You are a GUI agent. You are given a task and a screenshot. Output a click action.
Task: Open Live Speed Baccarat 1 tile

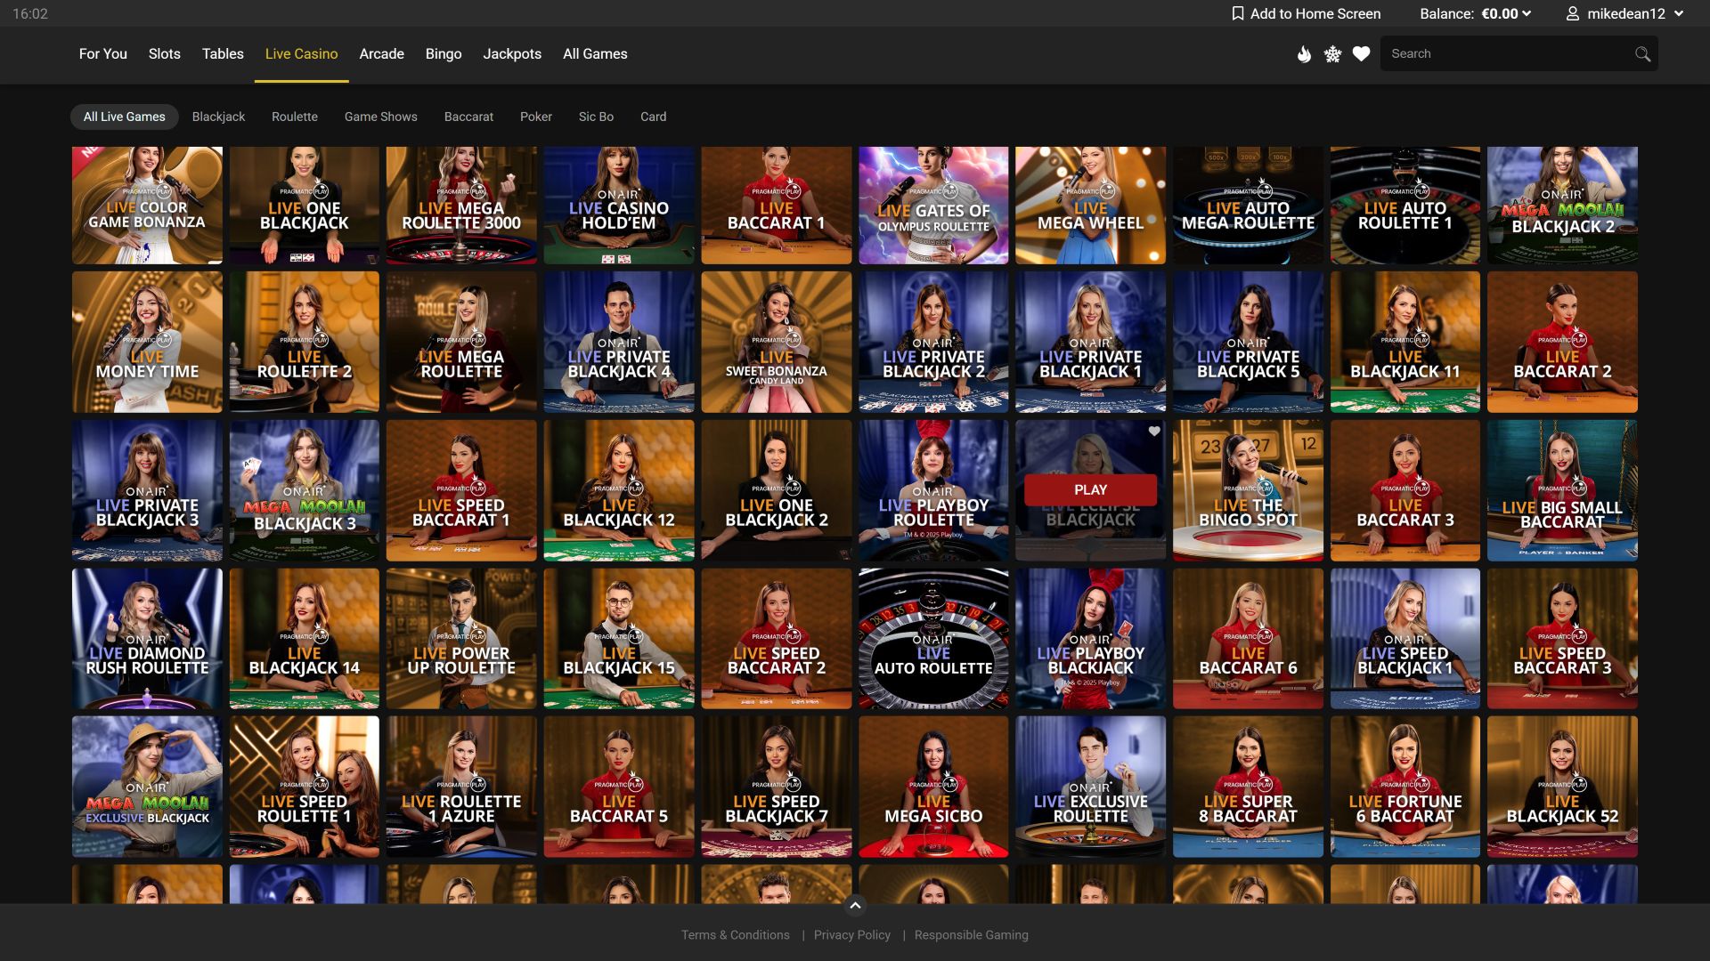[x=461, y=490]
